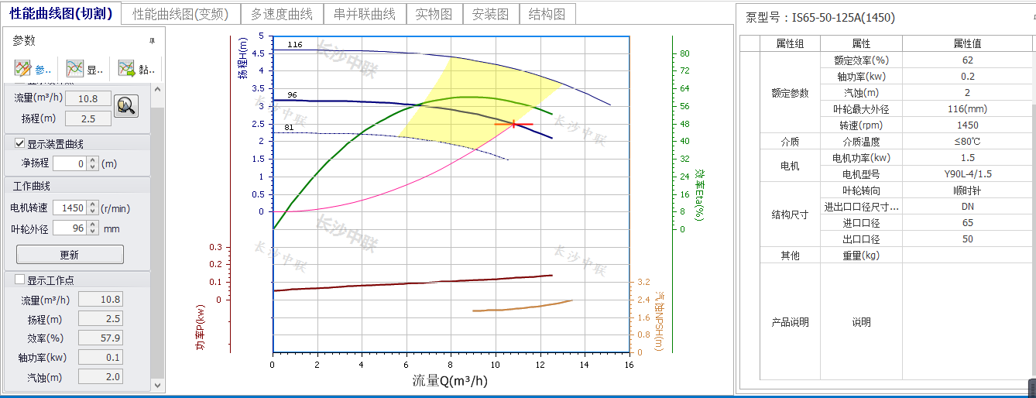Click the 进出口口径尺寸 value DN cell
The image size is (1036, 398).
point(968,207)
